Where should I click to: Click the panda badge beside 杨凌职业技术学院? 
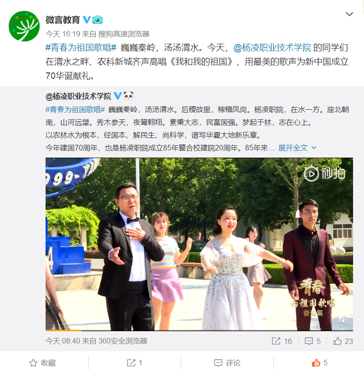pyautogui.click(x=128, y=96)
